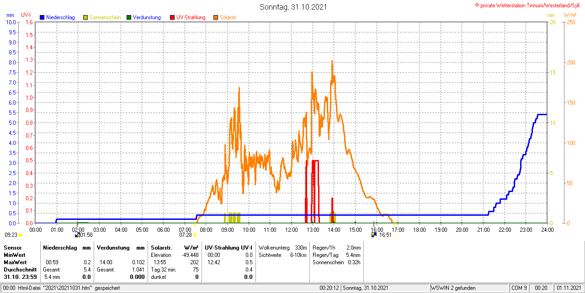
Task: Click the mm axis unit label
Action: (x=11, y=15)
